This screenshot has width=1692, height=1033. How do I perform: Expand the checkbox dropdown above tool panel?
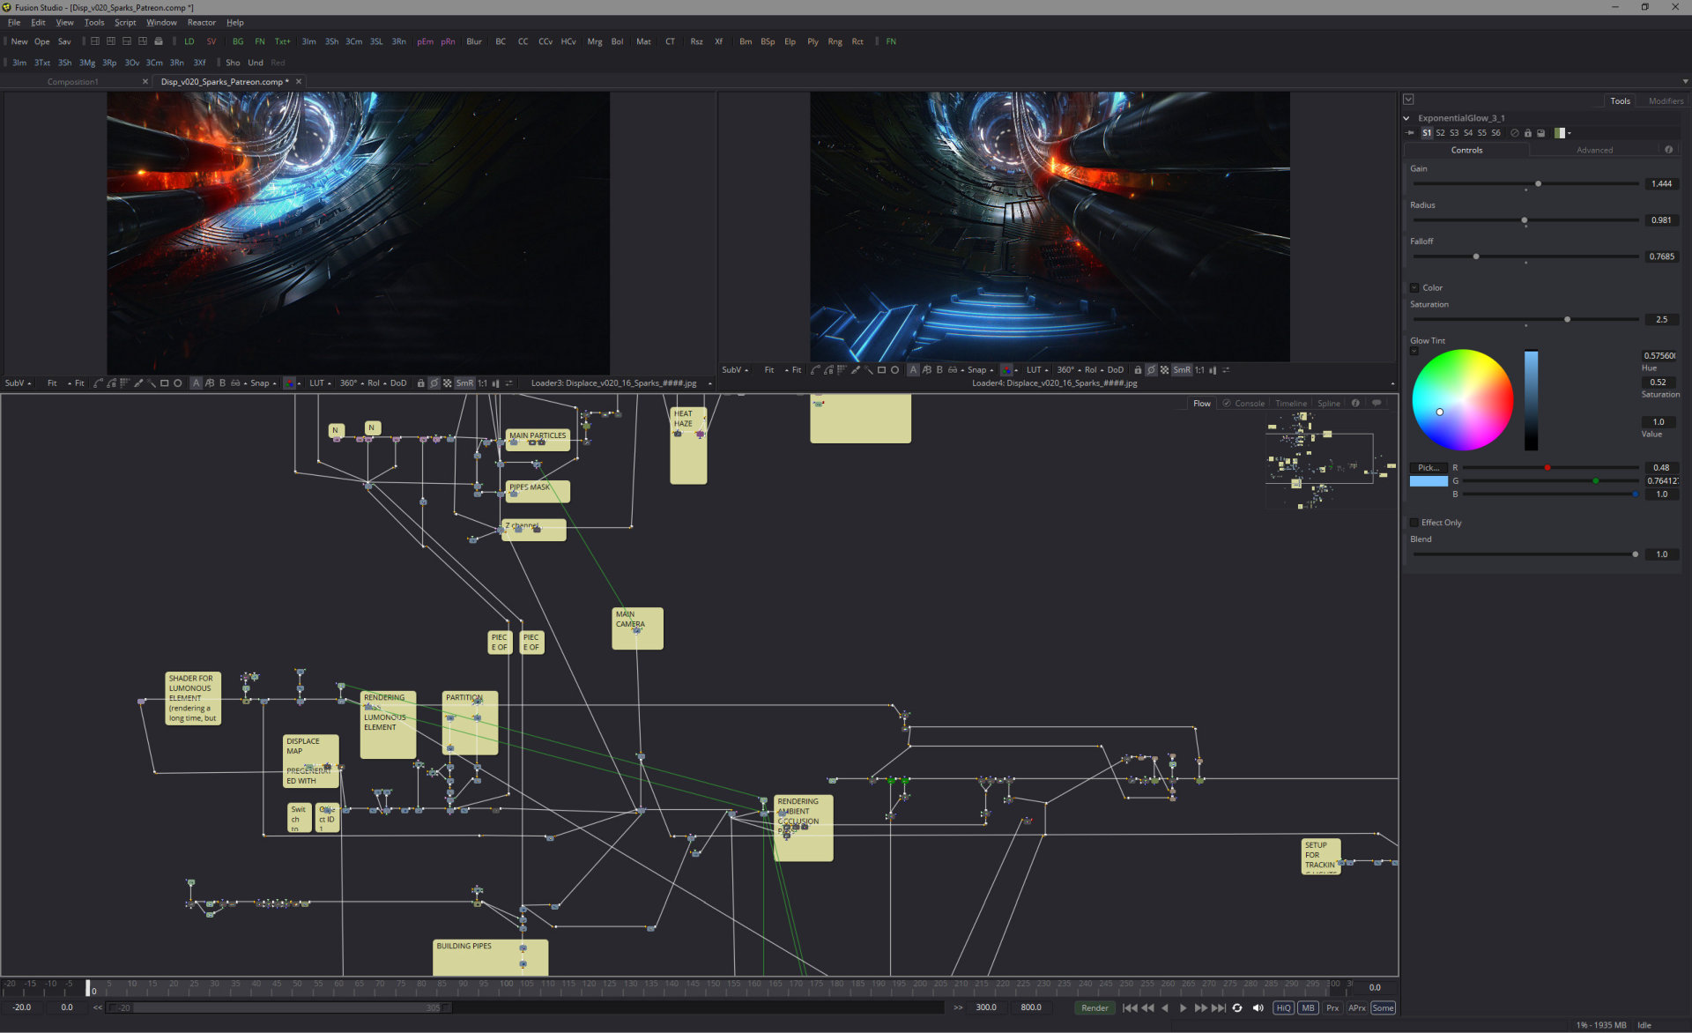[1408, 100]
